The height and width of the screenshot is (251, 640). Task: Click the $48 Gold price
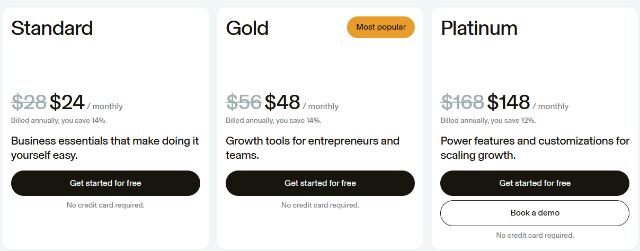[x=282, y=102]
